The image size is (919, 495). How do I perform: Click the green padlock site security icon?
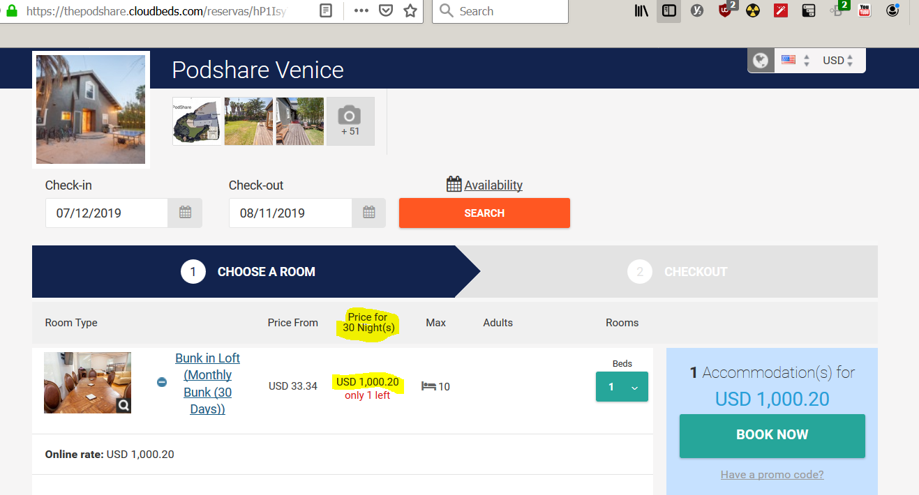12,11
